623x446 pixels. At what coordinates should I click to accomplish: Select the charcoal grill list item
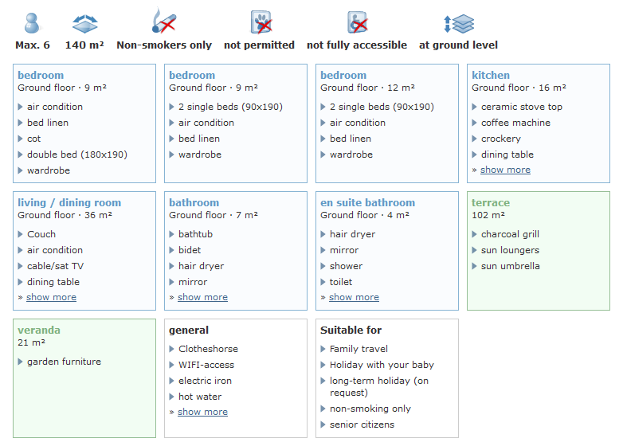pos(510,234)
